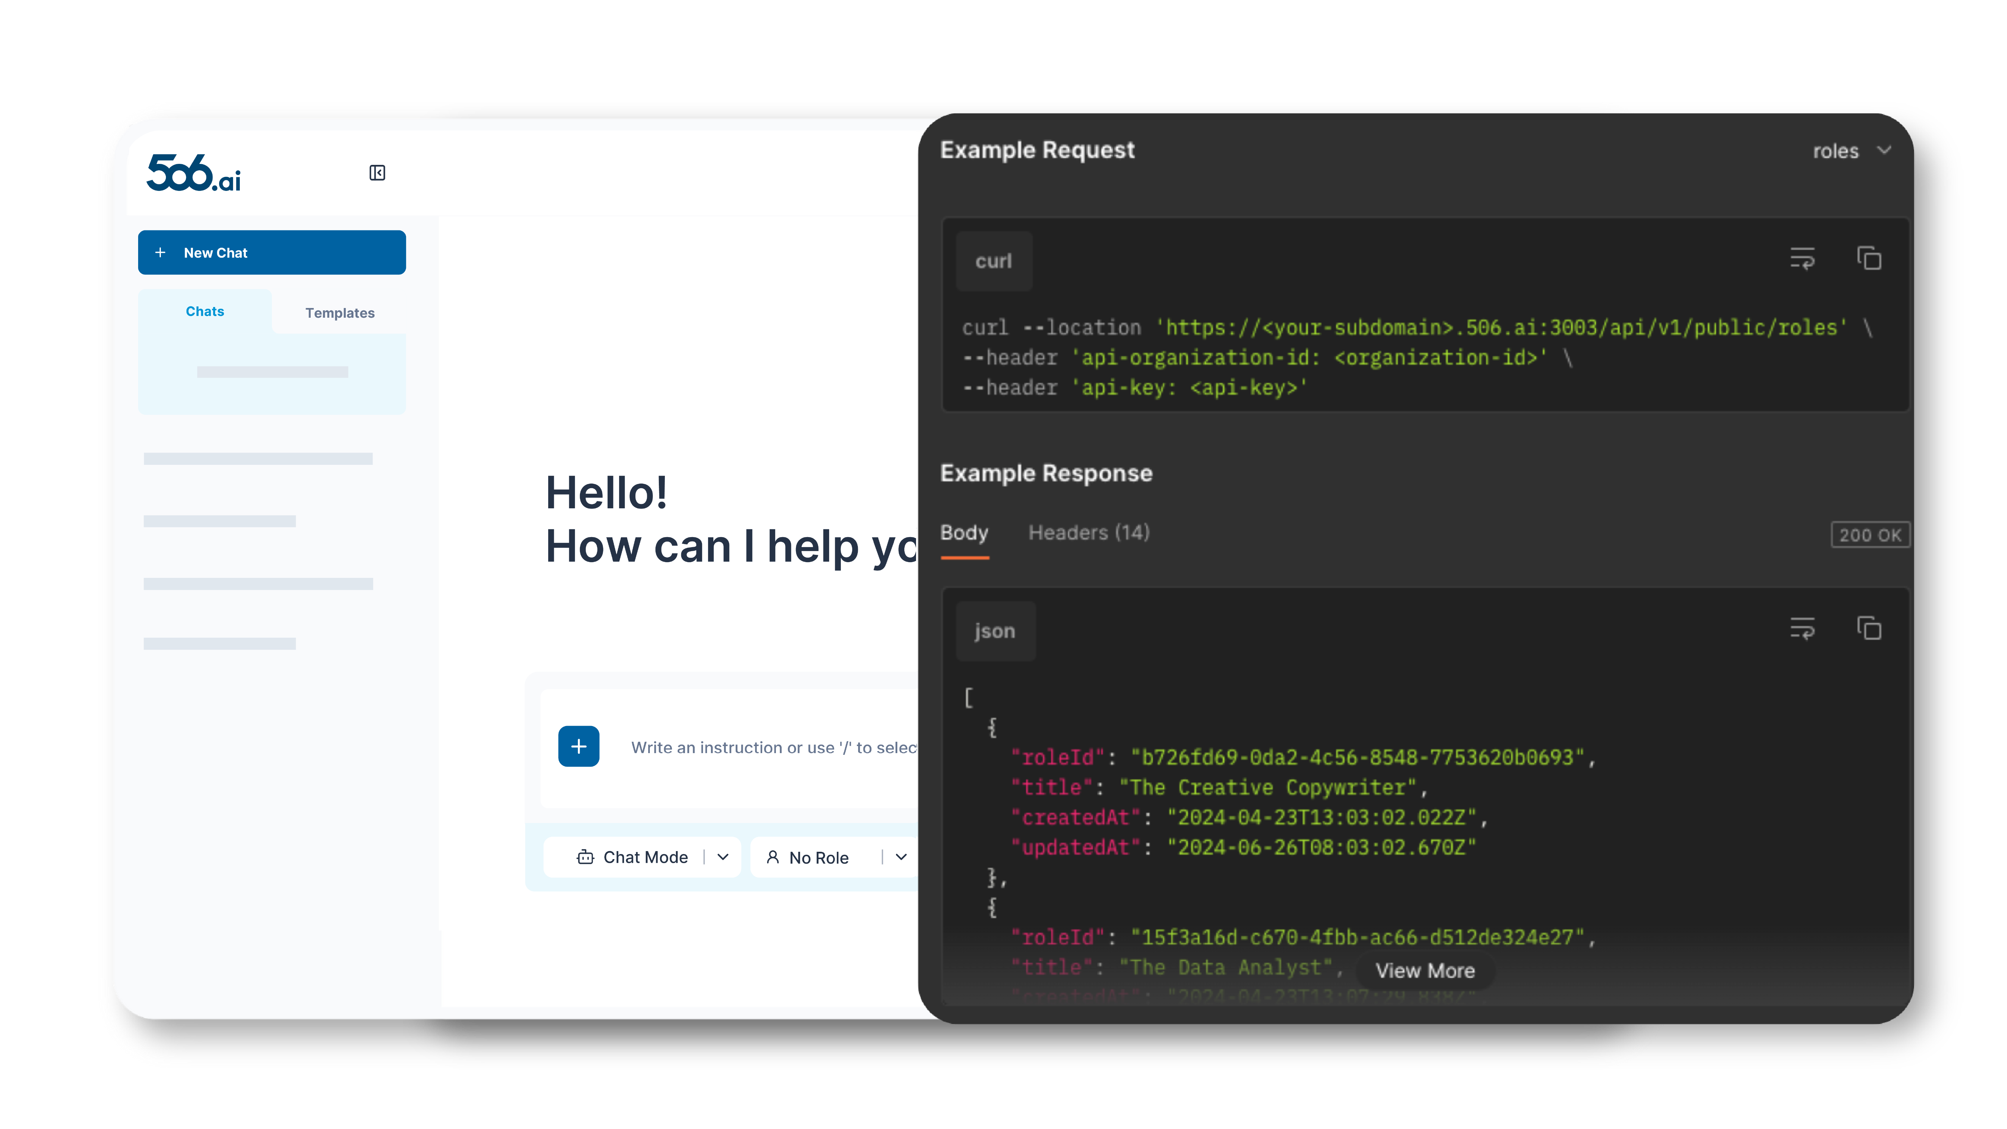Click the Body tab in example response
This screenshot has height=1129, width=2007.
(965, 532)
